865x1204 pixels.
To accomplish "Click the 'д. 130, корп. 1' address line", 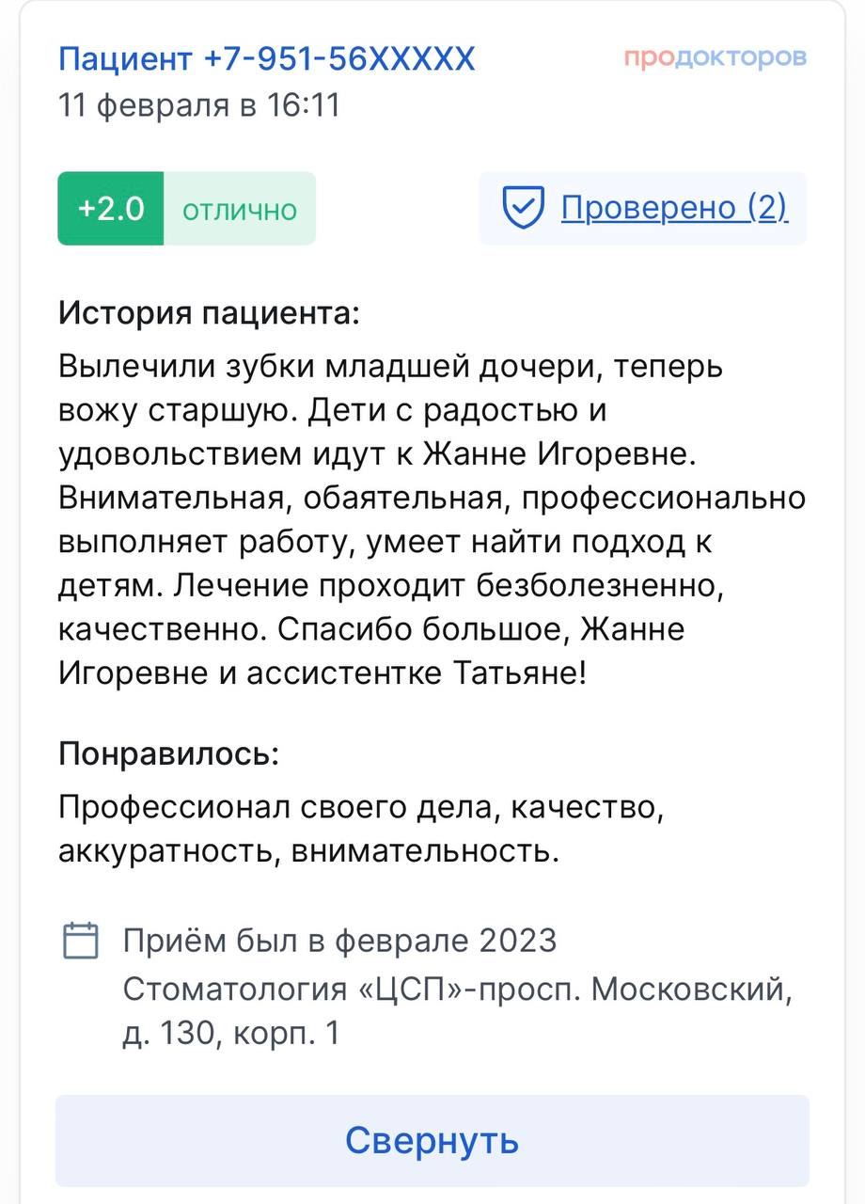I will point(231,1034).
